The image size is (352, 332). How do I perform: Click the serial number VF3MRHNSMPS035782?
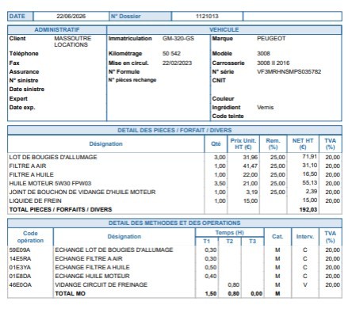click(289, 71)
